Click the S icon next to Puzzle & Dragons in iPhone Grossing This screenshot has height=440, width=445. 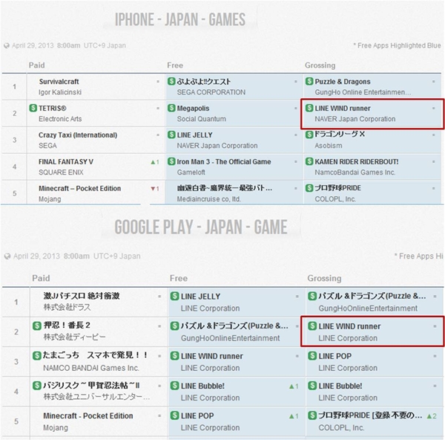[309, 81]
